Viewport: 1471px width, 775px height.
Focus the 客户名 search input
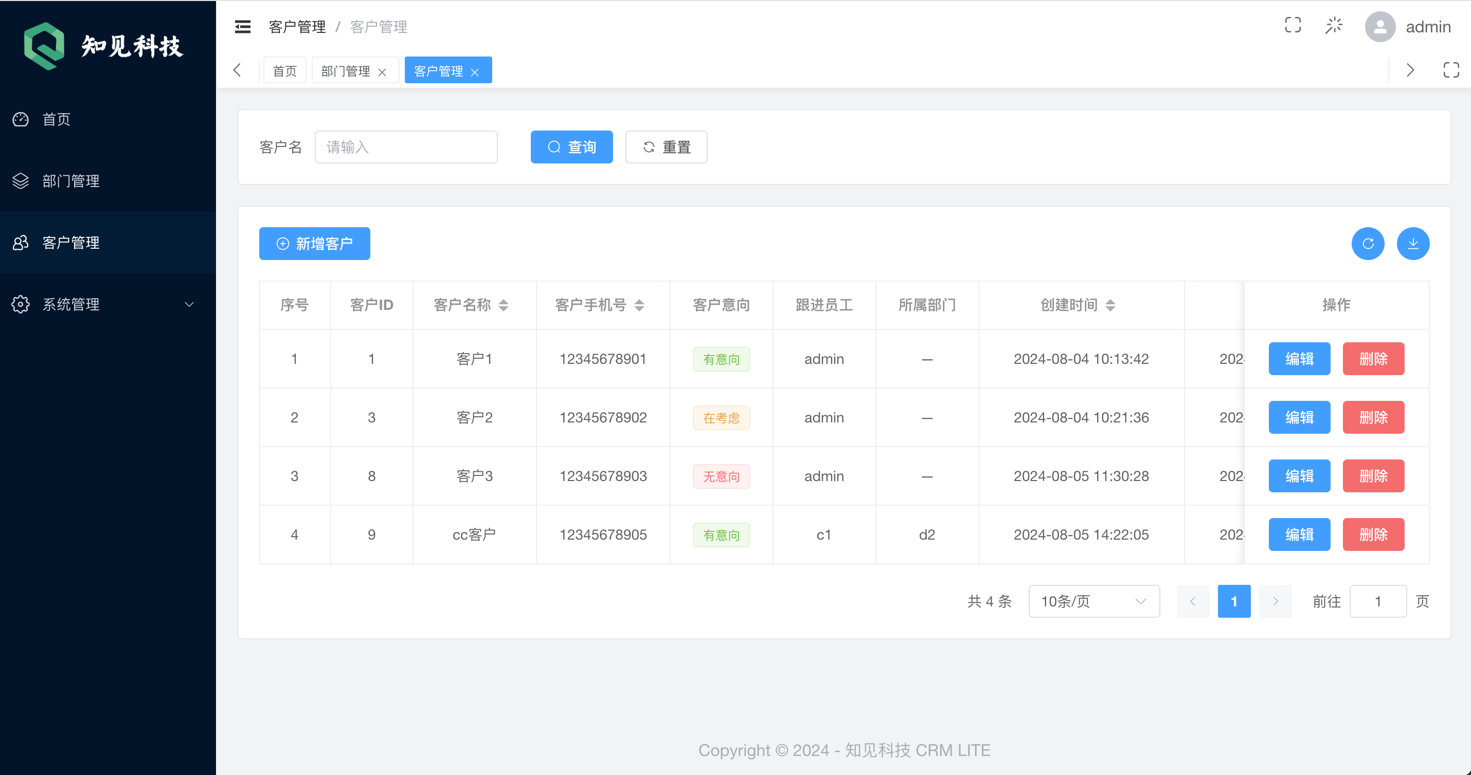[x=406, y=147]
